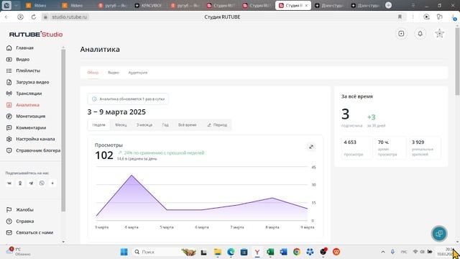Select the Месяц period
Viewport: 460px width, 259px height.
pyautogui.click(x=121, y=124)
